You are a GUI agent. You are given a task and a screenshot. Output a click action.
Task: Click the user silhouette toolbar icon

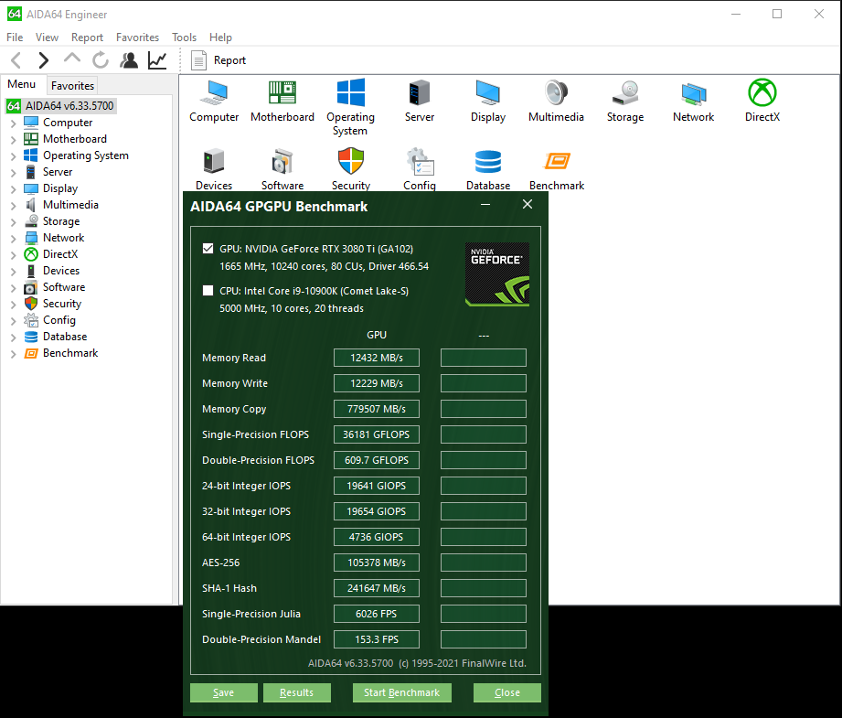129,60
